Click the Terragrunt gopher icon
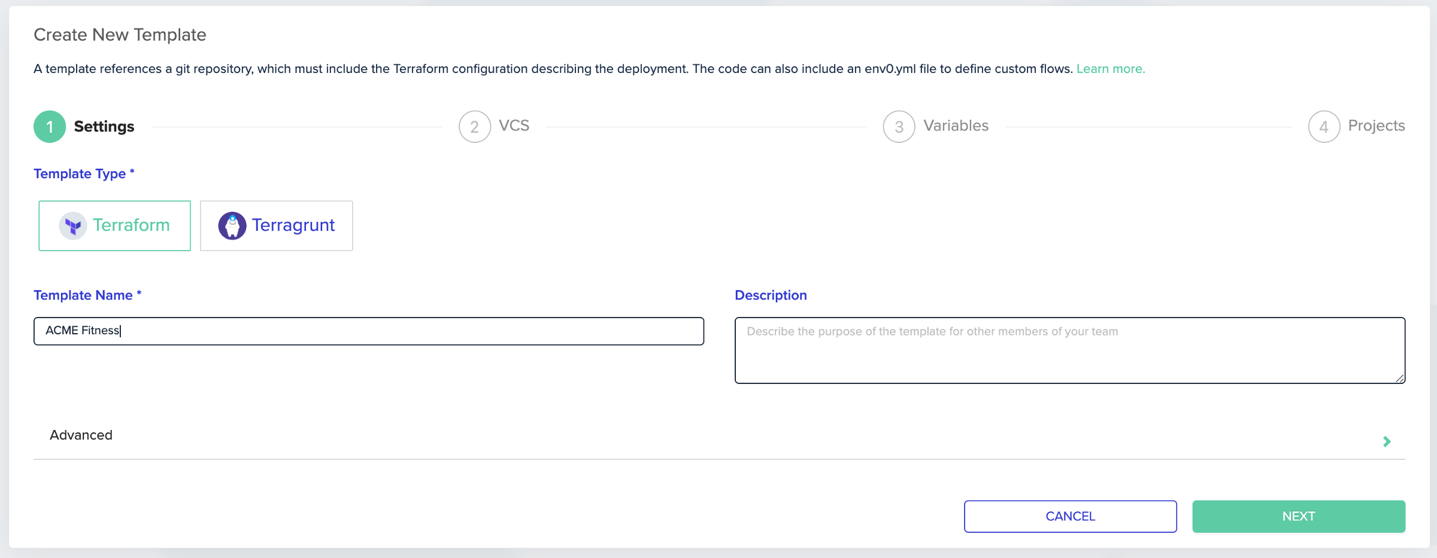This screenshot has height=558, width=1437. tap(232, 225)
